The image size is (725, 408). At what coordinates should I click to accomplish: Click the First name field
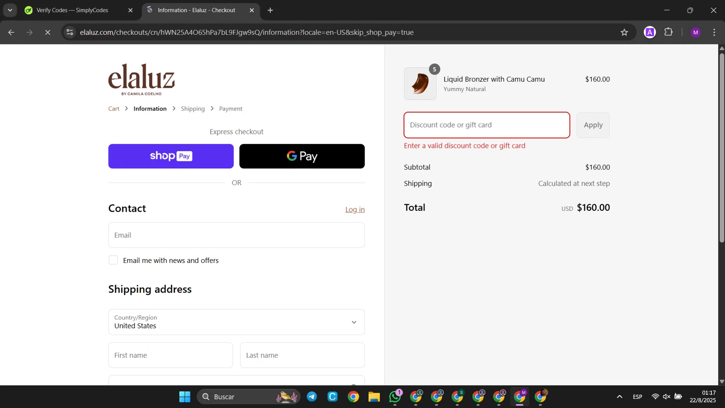tap(171, 355)
